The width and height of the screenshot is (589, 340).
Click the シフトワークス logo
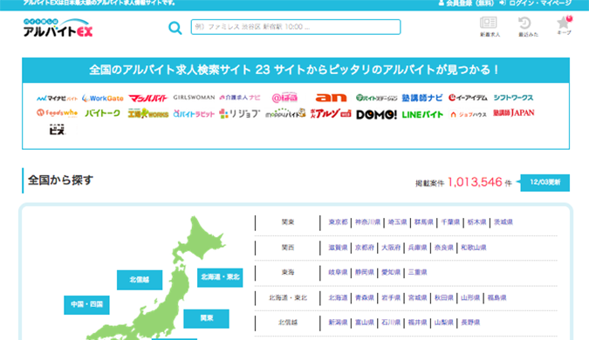pos(513,98)
